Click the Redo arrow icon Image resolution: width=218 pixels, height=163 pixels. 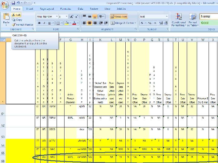(25, 3)
